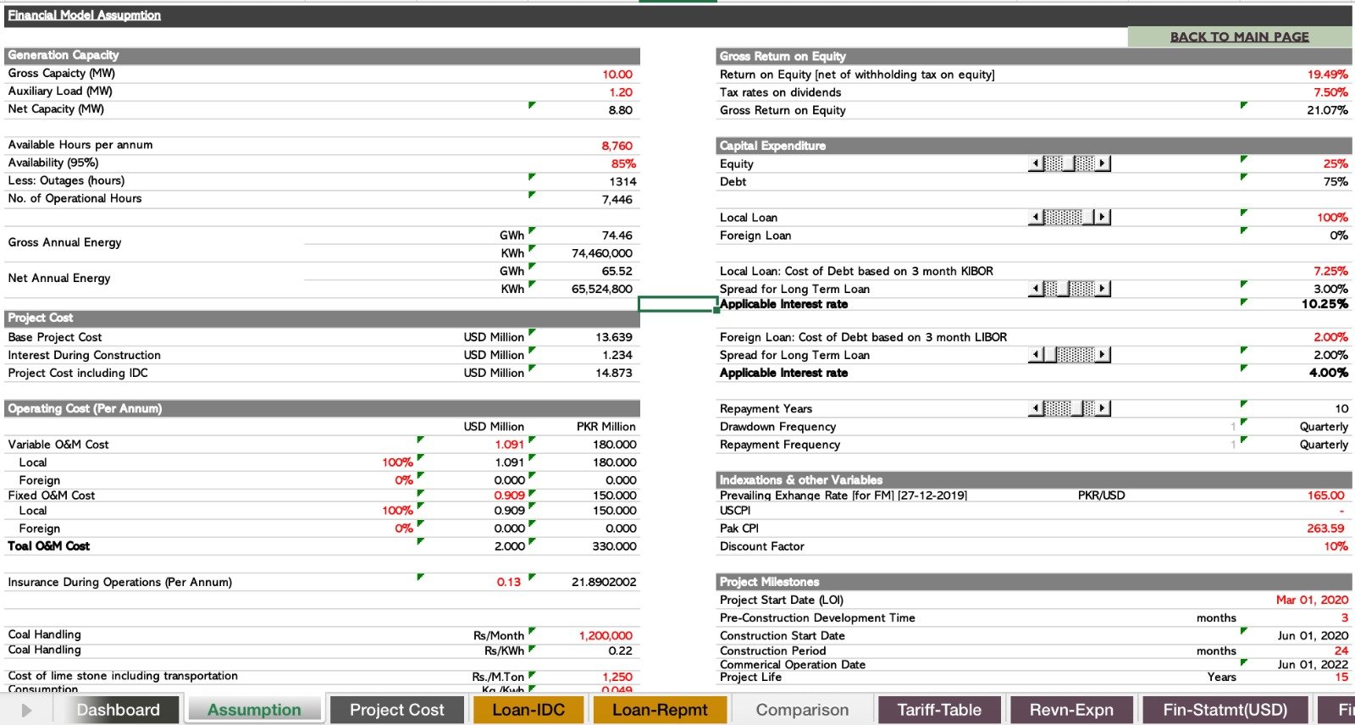Select exchange rate value 165.00
The width and height of the screenshot is (1355, 725).
[x=1325, y=495]
